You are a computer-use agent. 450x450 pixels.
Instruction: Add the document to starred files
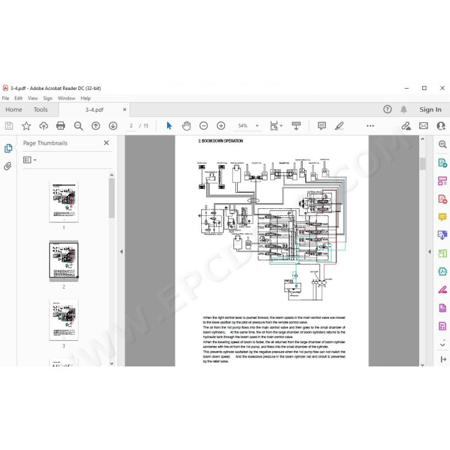[26, 126]
